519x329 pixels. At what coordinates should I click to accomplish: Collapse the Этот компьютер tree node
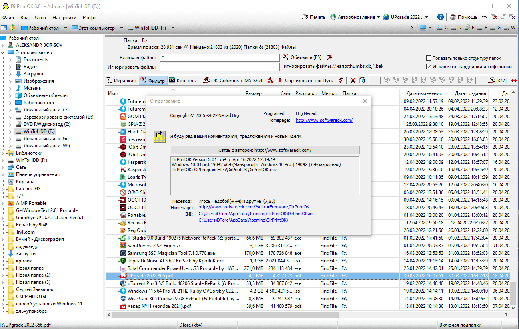point(3,52)
